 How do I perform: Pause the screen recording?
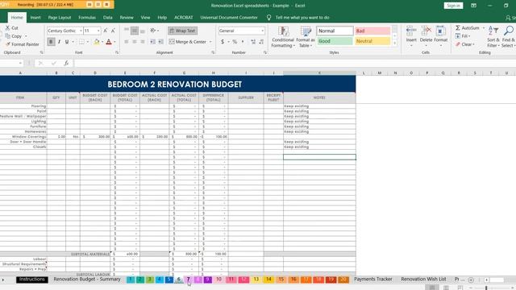pos(98,5)
